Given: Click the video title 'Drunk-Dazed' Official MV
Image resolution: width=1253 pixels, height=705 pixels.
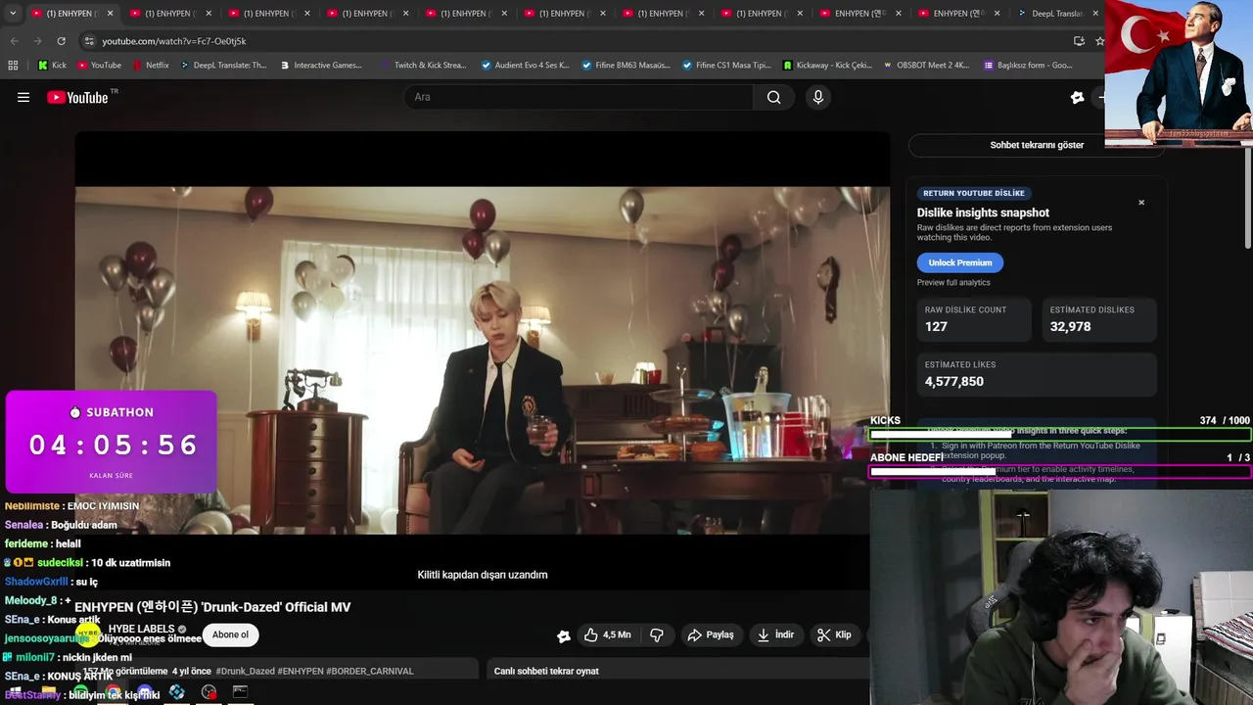Looking at the screenshot, I should coord(212,607).
